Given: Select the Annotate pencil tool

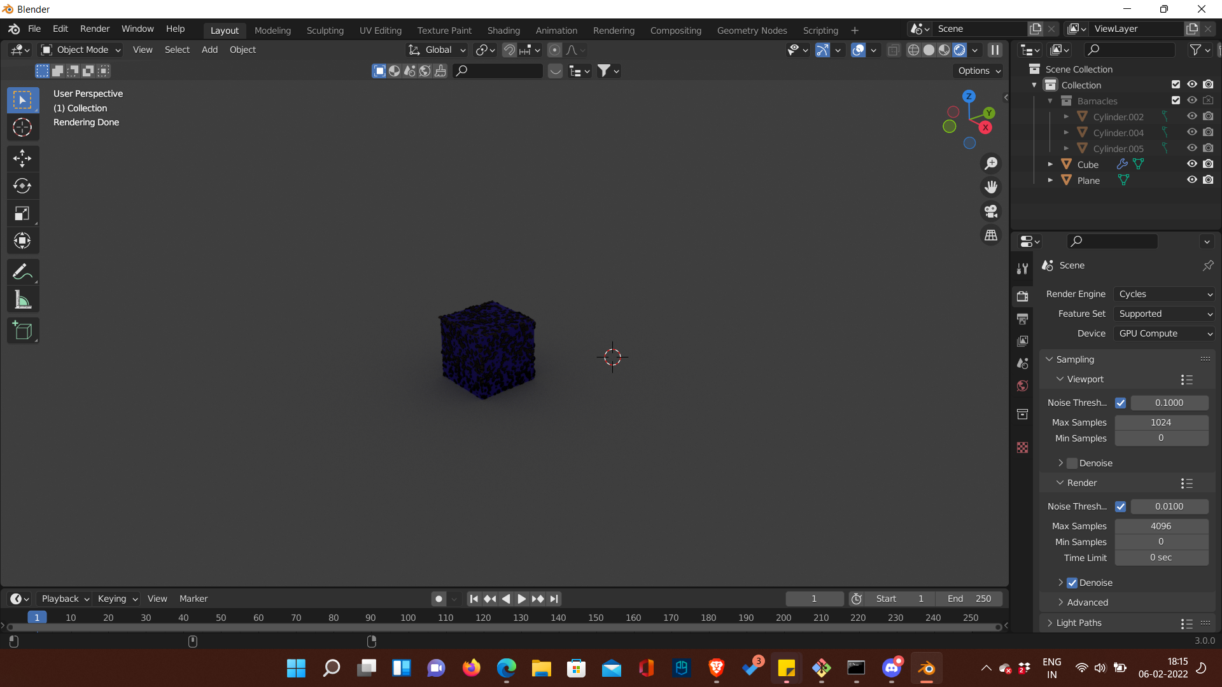Looking at the screenshot, I should coord(22,272).
